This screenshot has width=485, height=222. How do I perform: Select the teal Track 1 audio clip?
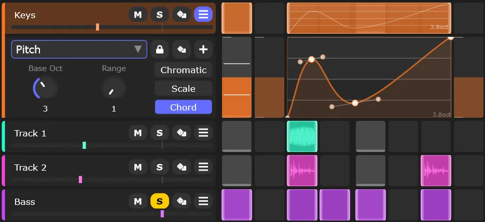302,136
